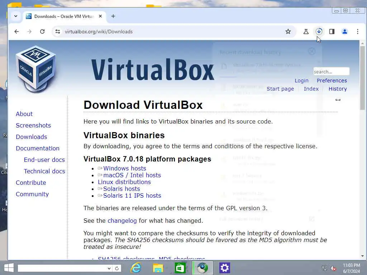Open the changelog link
This screenshot has width=367, height=275.
tap(122, 221)
